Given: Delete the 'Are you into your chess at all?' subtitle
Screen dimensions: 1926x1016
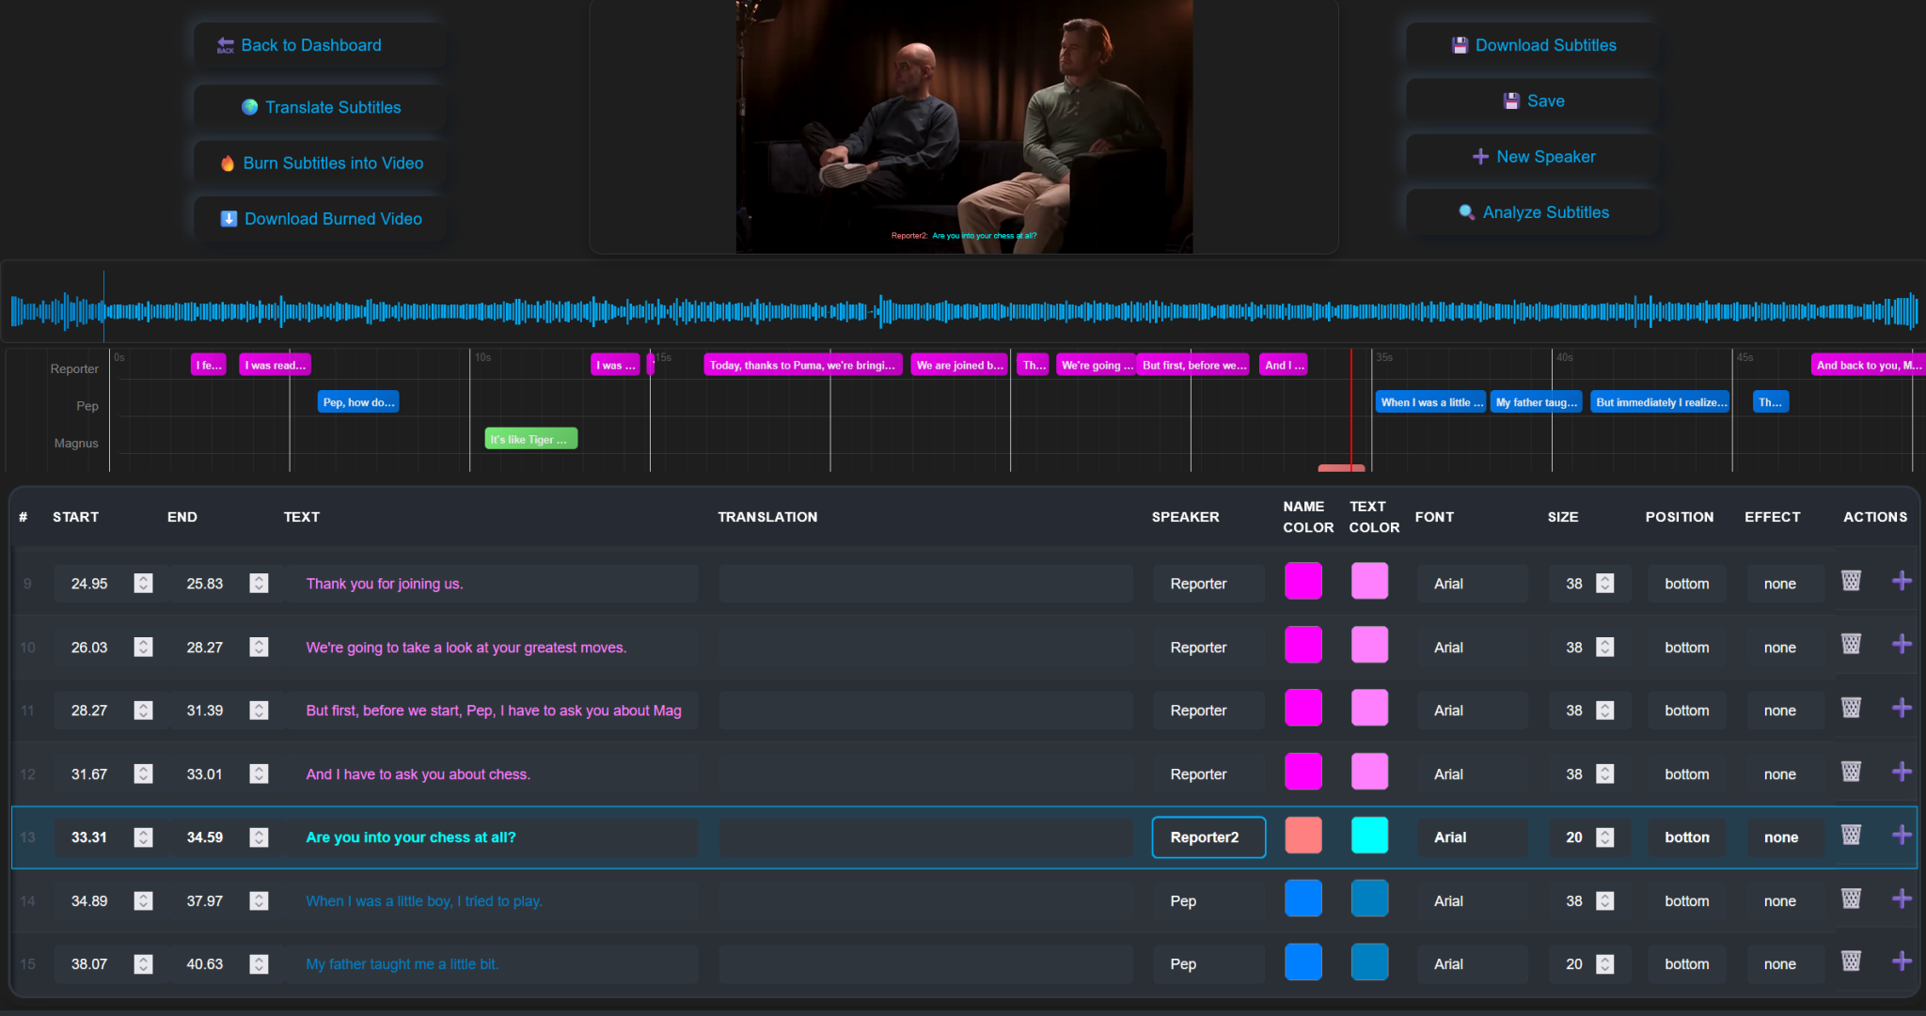Looking at the screenshot, I should [x=1851, y=835].
